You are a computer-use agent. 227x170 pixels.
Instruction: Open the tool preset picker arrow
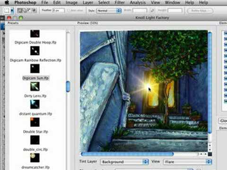point(12,11)
